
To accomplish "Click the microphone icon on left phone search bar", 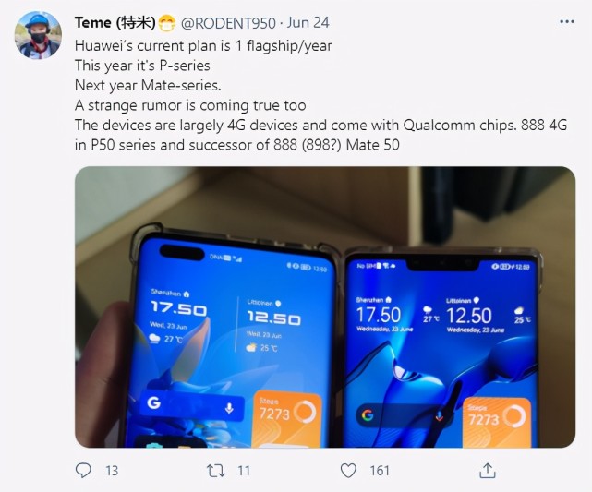I will click(x=229, y=408).
